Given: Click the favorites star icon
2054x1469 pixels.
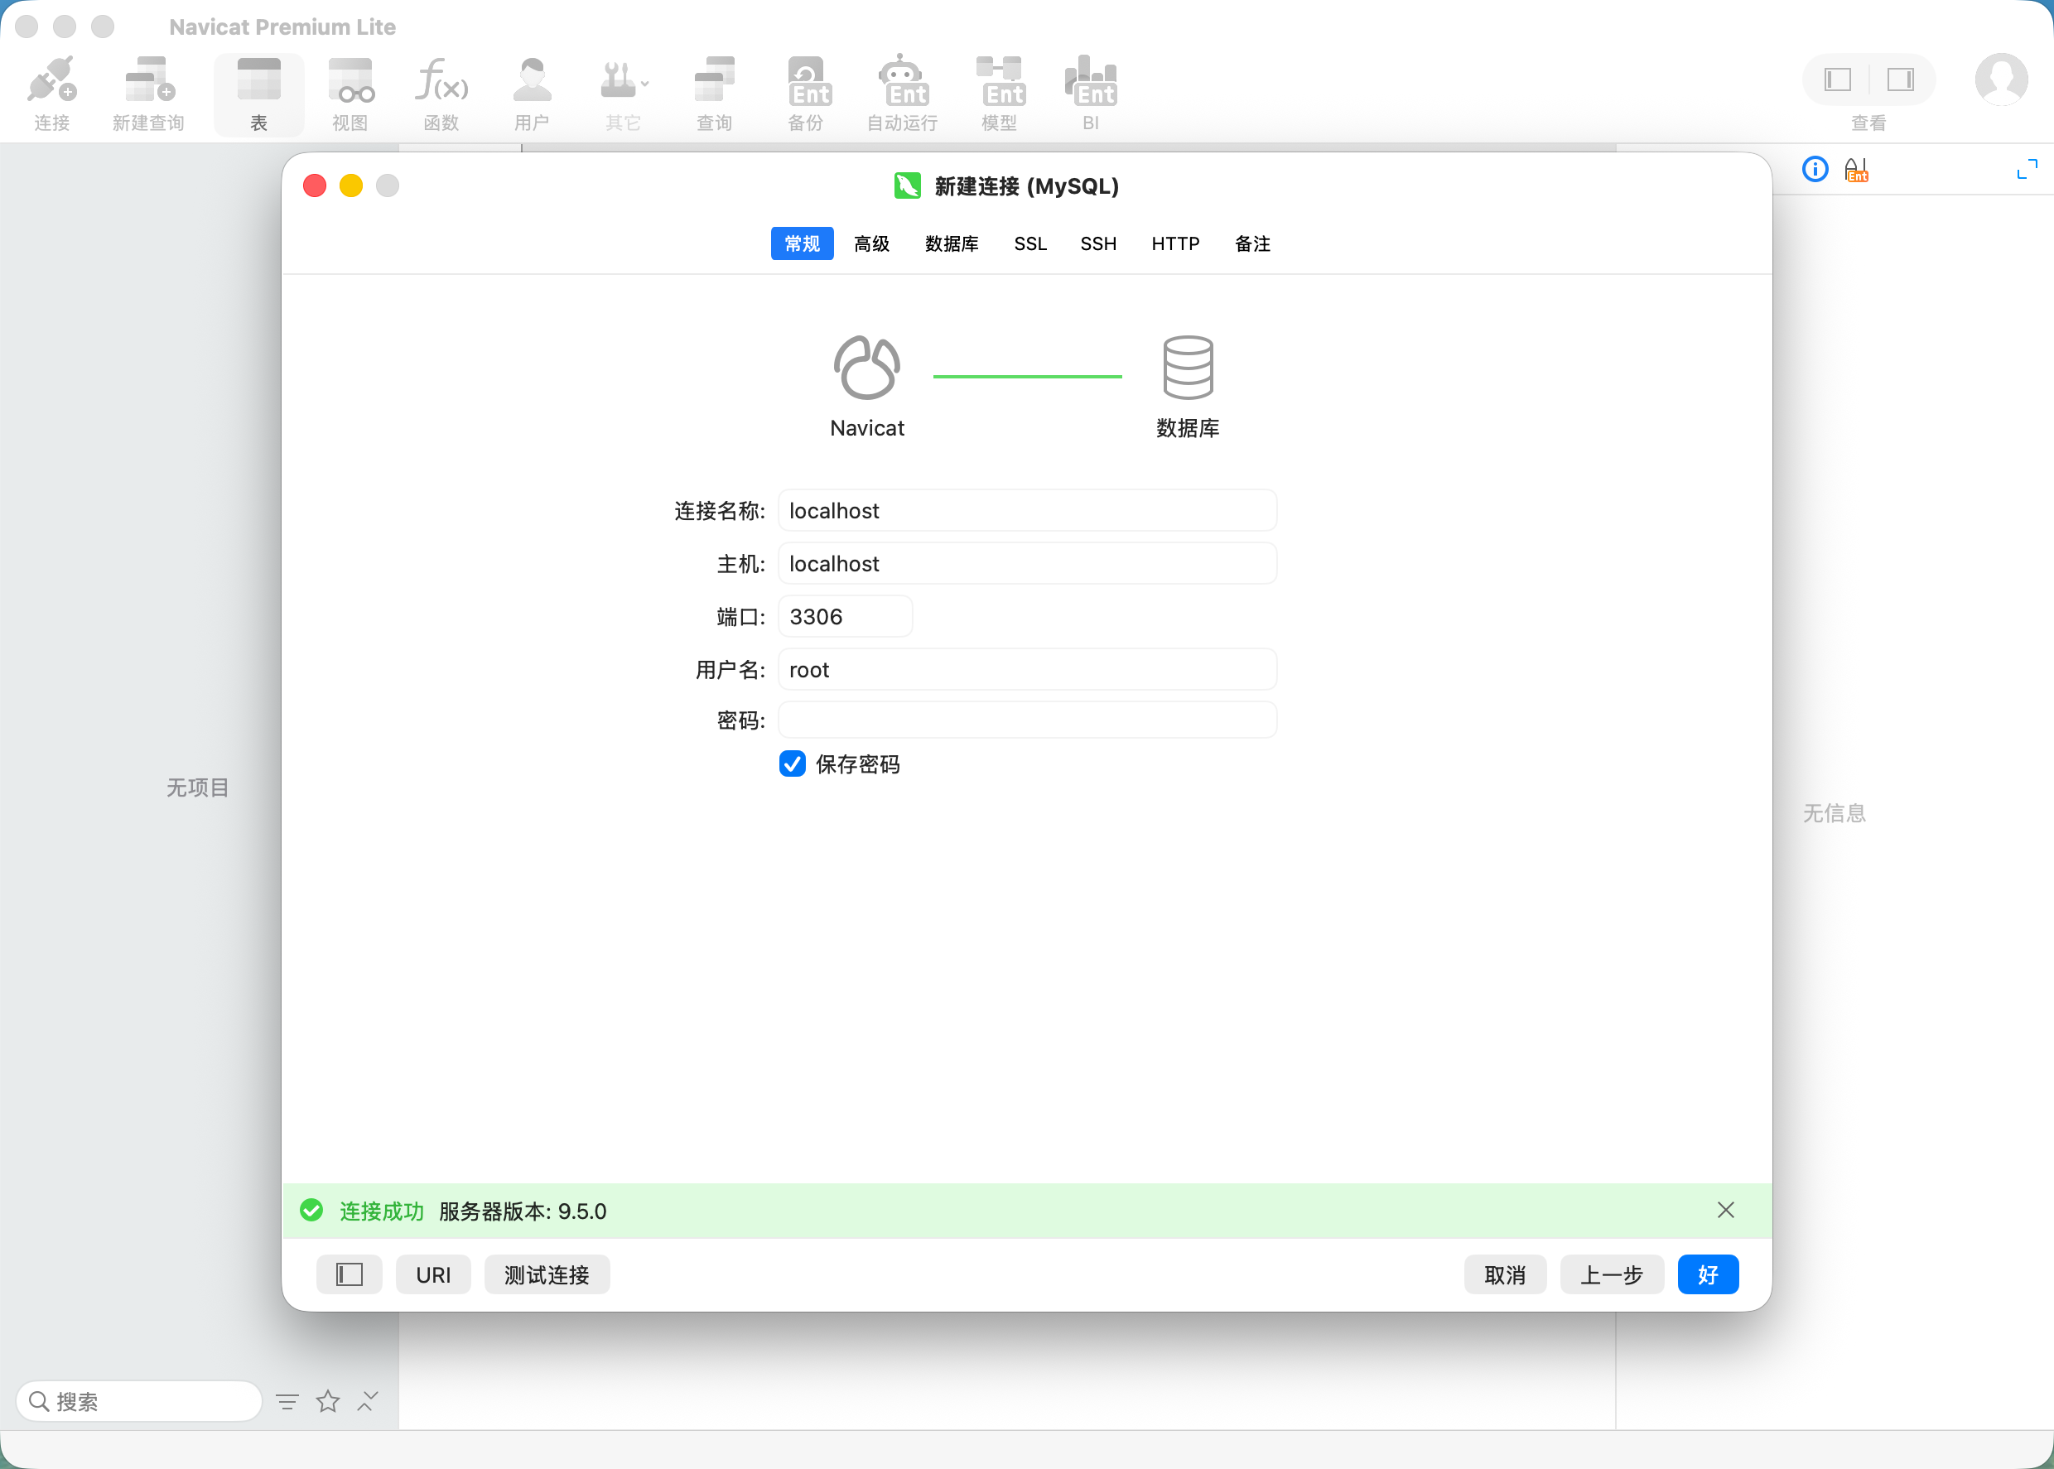Looking at the screenshot, I should pyautogui.click(x=327, y=1401).
